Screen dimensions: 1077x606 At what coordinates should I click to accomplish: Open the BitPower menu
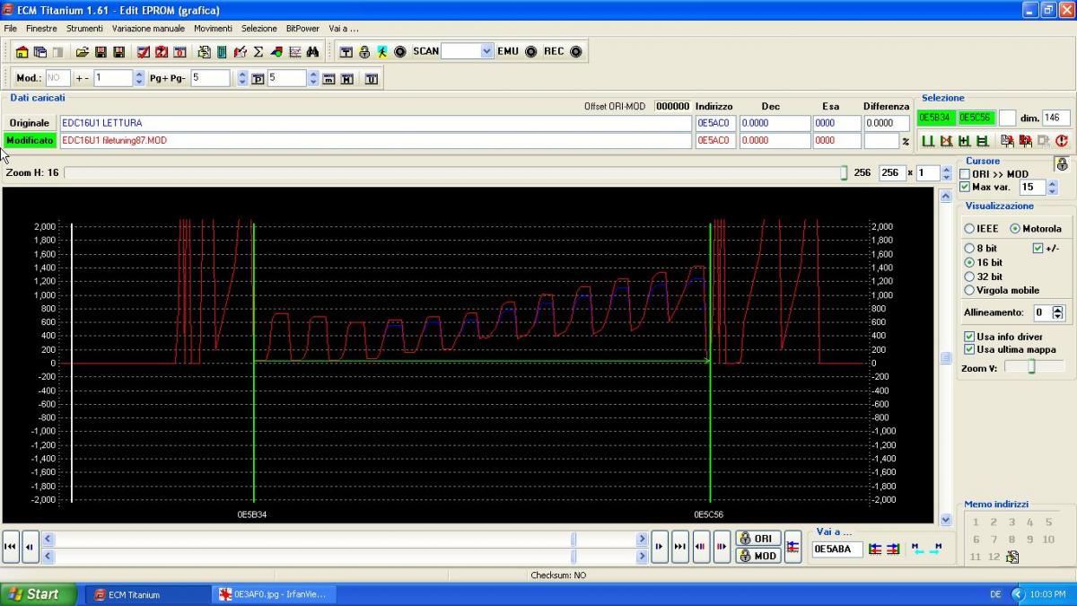pyautogui.click(x=302, y=28)
